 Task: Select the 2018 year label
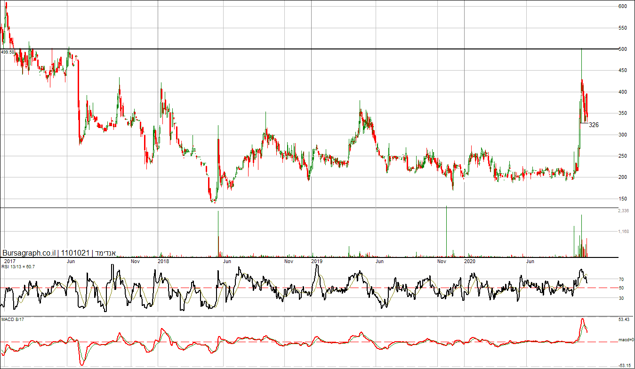pos(163,261)
